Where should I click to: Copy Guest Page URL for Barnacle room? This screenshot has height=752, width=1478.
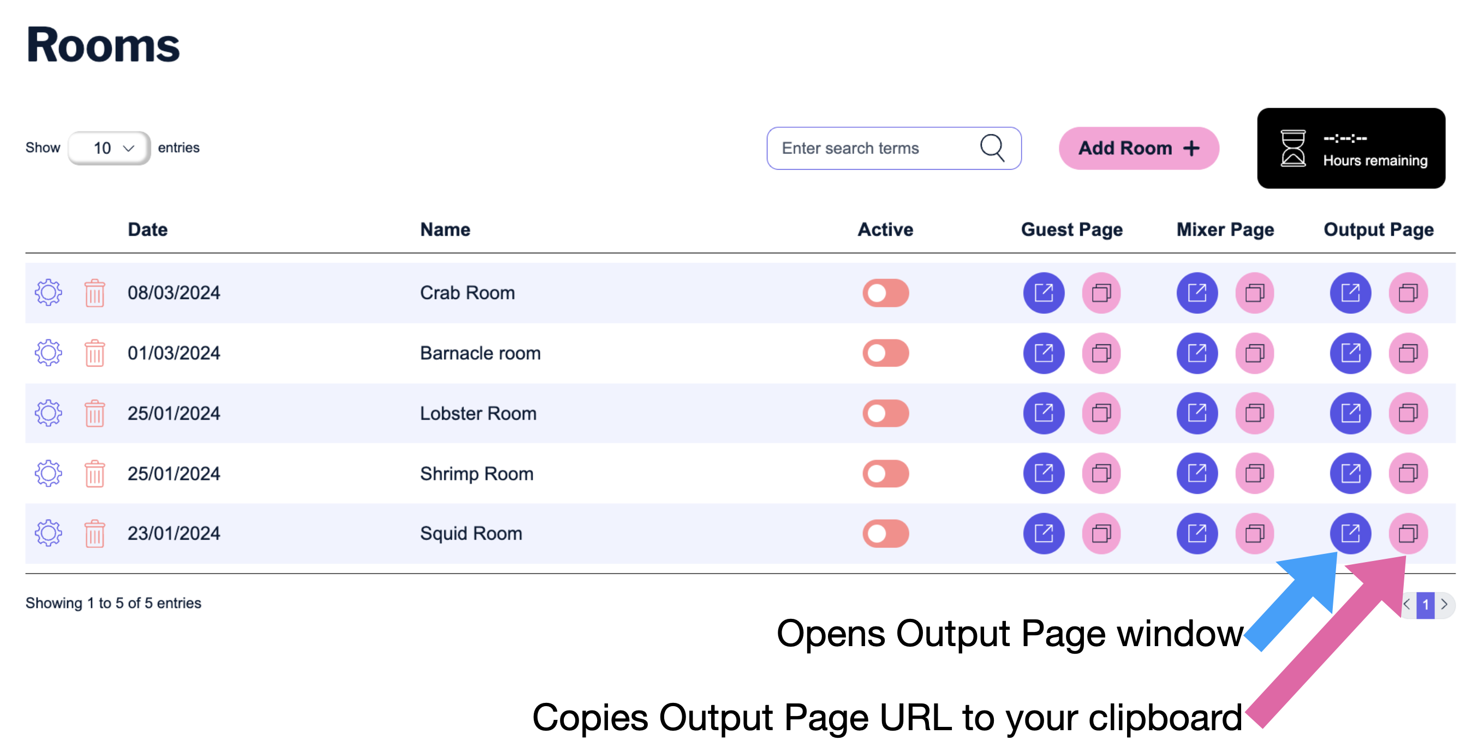click(1100, 353)
